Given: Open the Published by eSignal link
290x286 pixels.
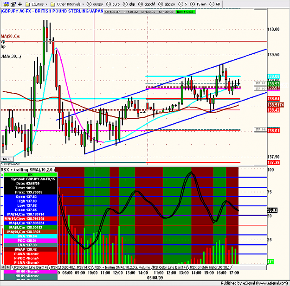Looking at the screenshot, I should tap(254, 283).
